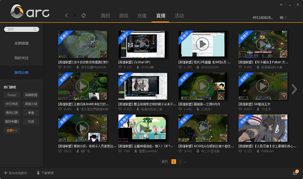Screen dimensions: 303x179
Task: Click heart icon beside 1.5万
Action: [x=180, y=67]
